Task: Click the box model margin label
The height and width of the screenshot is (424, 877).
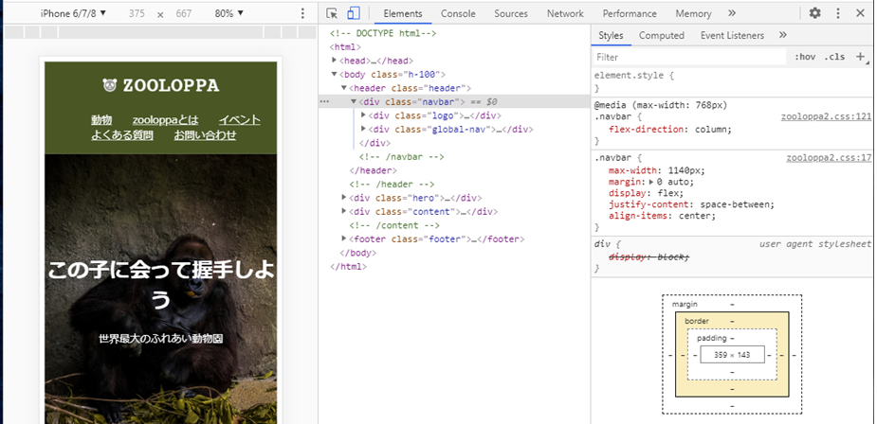Action: point(685,304)
